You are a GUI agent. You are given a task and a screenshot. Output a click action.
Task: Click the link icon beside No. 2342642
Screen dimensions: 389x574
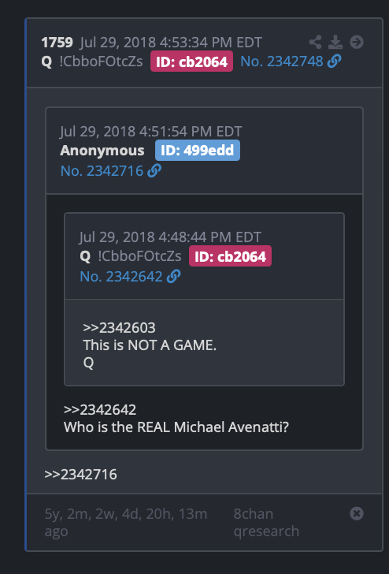pos(173,277)
